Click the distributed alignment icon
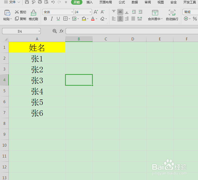This screenshot has width=198, height=180. [x=140, y=19]
